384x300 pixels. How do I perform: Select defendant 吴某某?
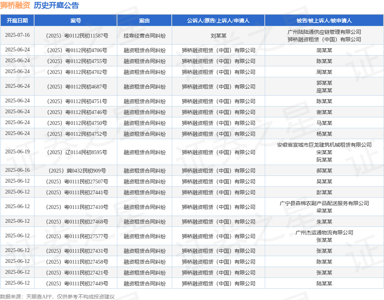tap(324, 182)
